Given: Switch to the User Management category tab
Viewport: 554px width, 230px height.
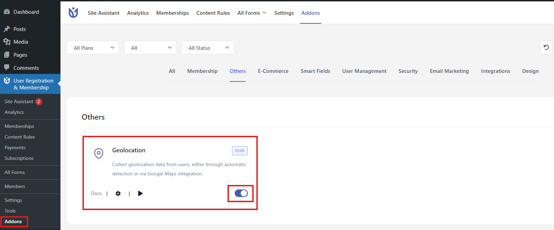Looking at the screenshot, I should tap(364, 71).
